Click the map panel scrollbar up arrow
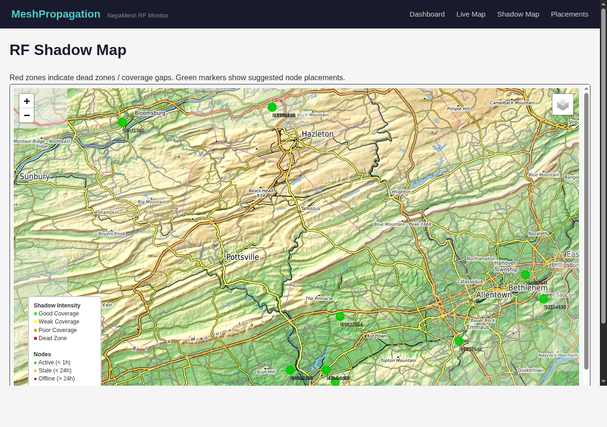 pyautogui.click(x=587, y=88)
